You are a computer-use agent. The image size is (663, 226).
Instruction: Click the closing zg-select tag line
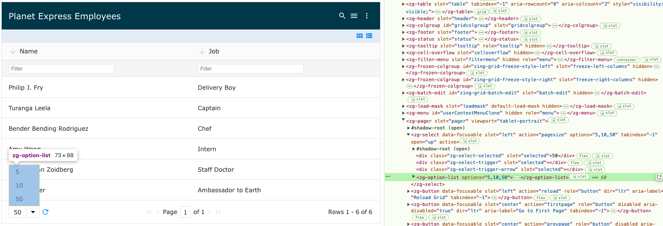[x=428, y=184]
